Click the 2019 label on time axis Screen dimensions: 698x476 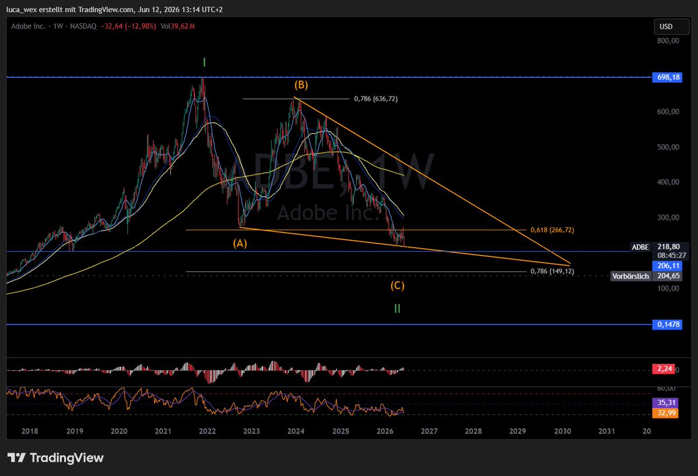coord(74,431)
